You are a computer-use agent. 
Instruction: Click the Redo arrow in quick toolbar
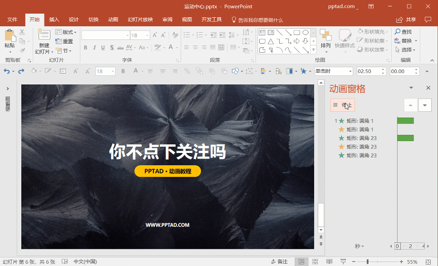coord(21,71)
